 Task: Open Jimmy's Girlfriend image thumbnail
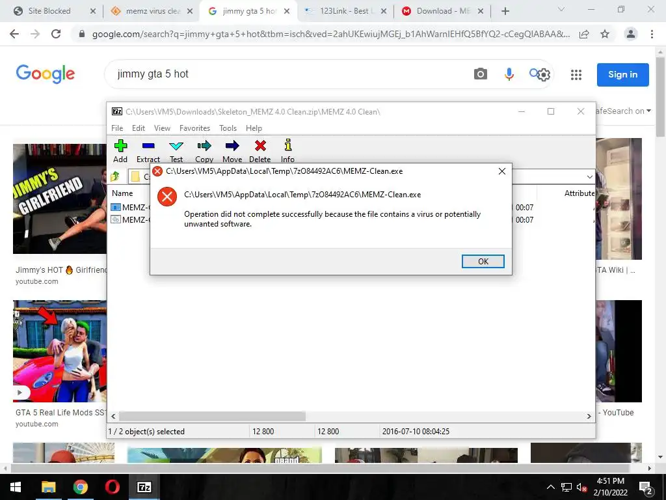[60, 199]
